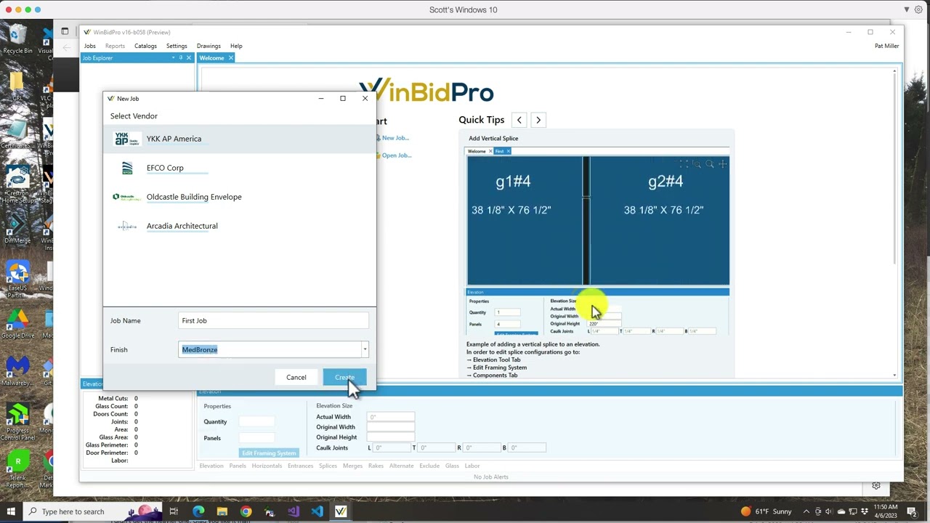Click the Actual Width field
The width and height of the screenshot is (930, 523).
(391, 417)
